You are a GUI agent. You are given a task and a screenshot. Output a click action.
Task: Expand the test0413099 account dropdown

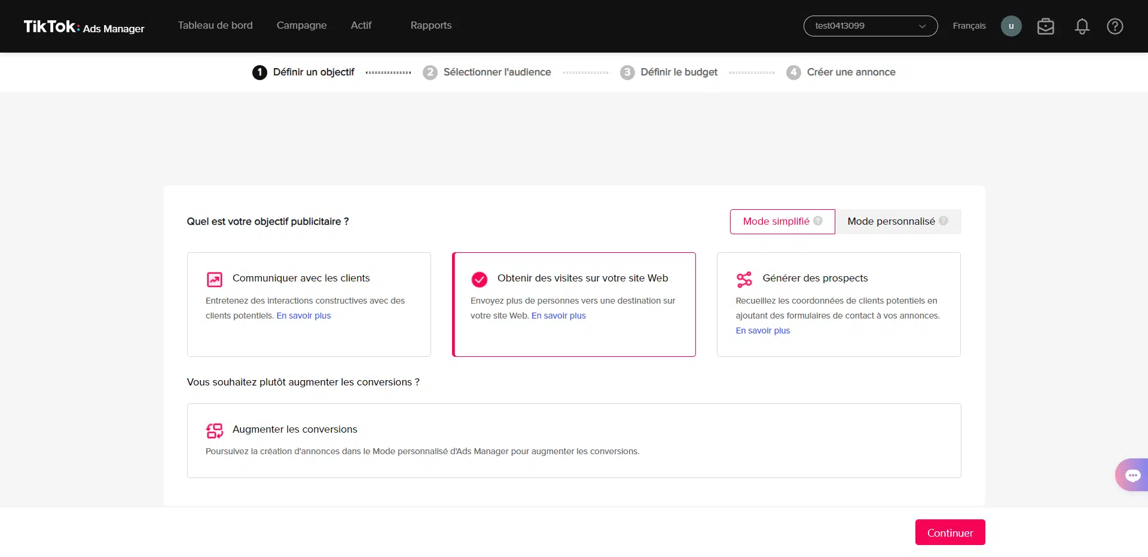tap(870, 26)
